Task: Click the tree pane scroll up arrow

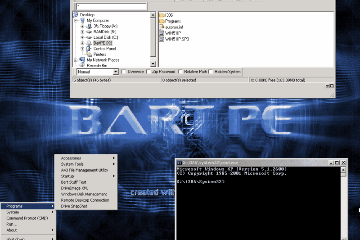Action: coord(153,15)
